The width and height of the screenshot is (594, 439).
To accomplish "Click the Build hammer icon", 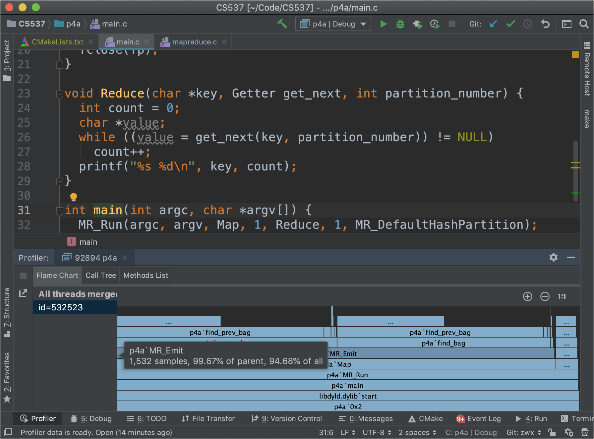I will (282, 24).
